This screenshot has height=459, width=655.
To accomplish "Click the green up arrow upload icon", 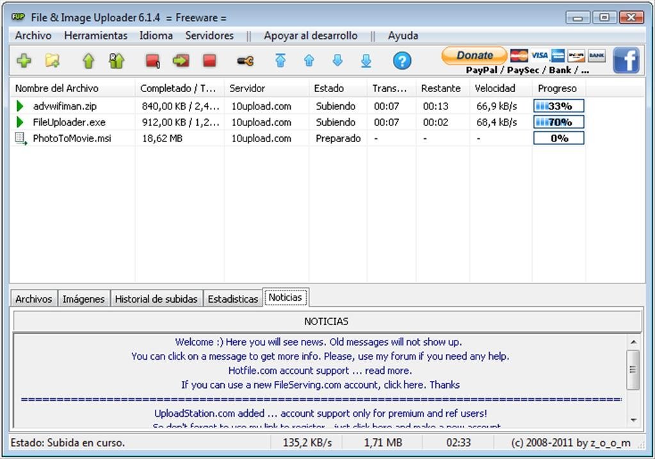I will 88,61.
